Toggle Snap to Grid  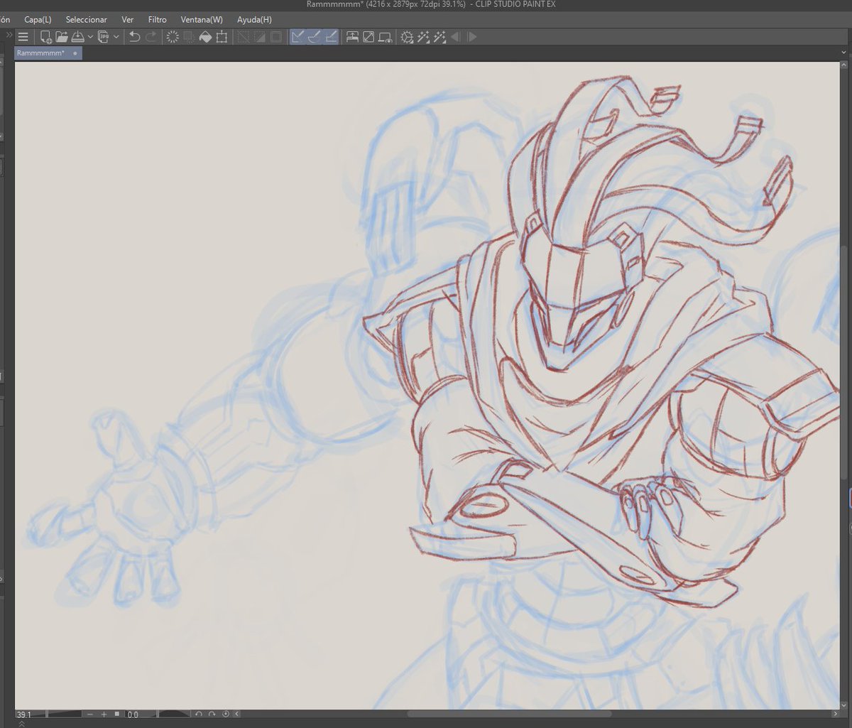[x=331, y=37]
